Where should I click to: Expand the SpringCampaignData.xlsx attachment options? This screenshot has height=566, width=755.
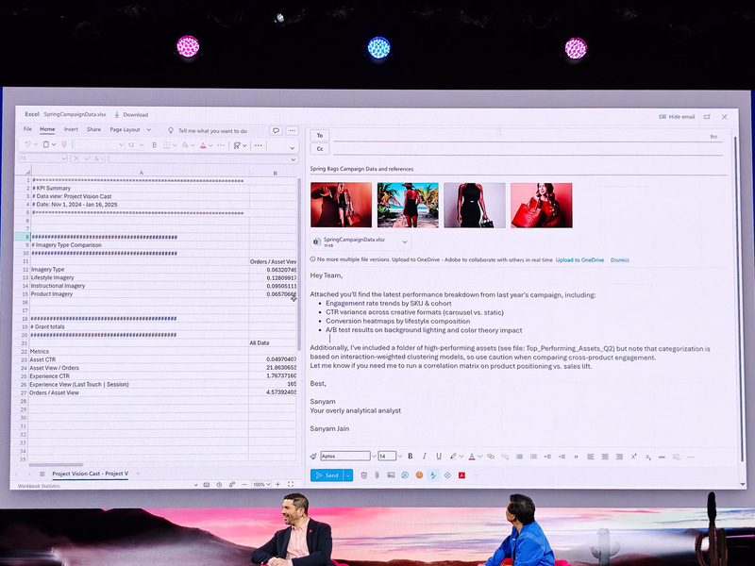coord(405,242)
